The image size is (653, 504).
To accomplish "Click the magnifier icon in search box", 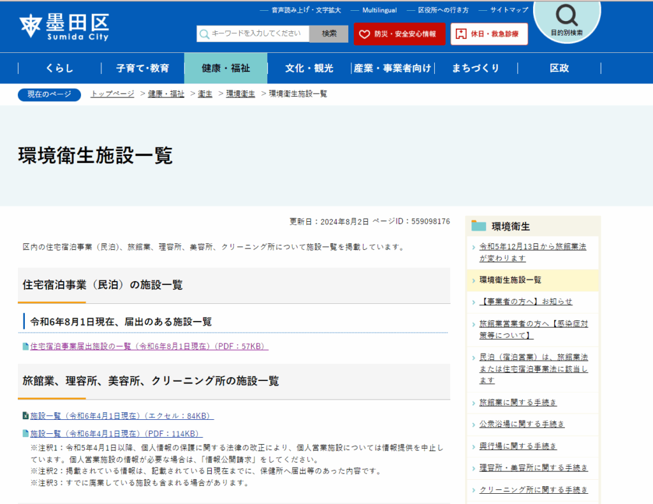I will point(204,34).
